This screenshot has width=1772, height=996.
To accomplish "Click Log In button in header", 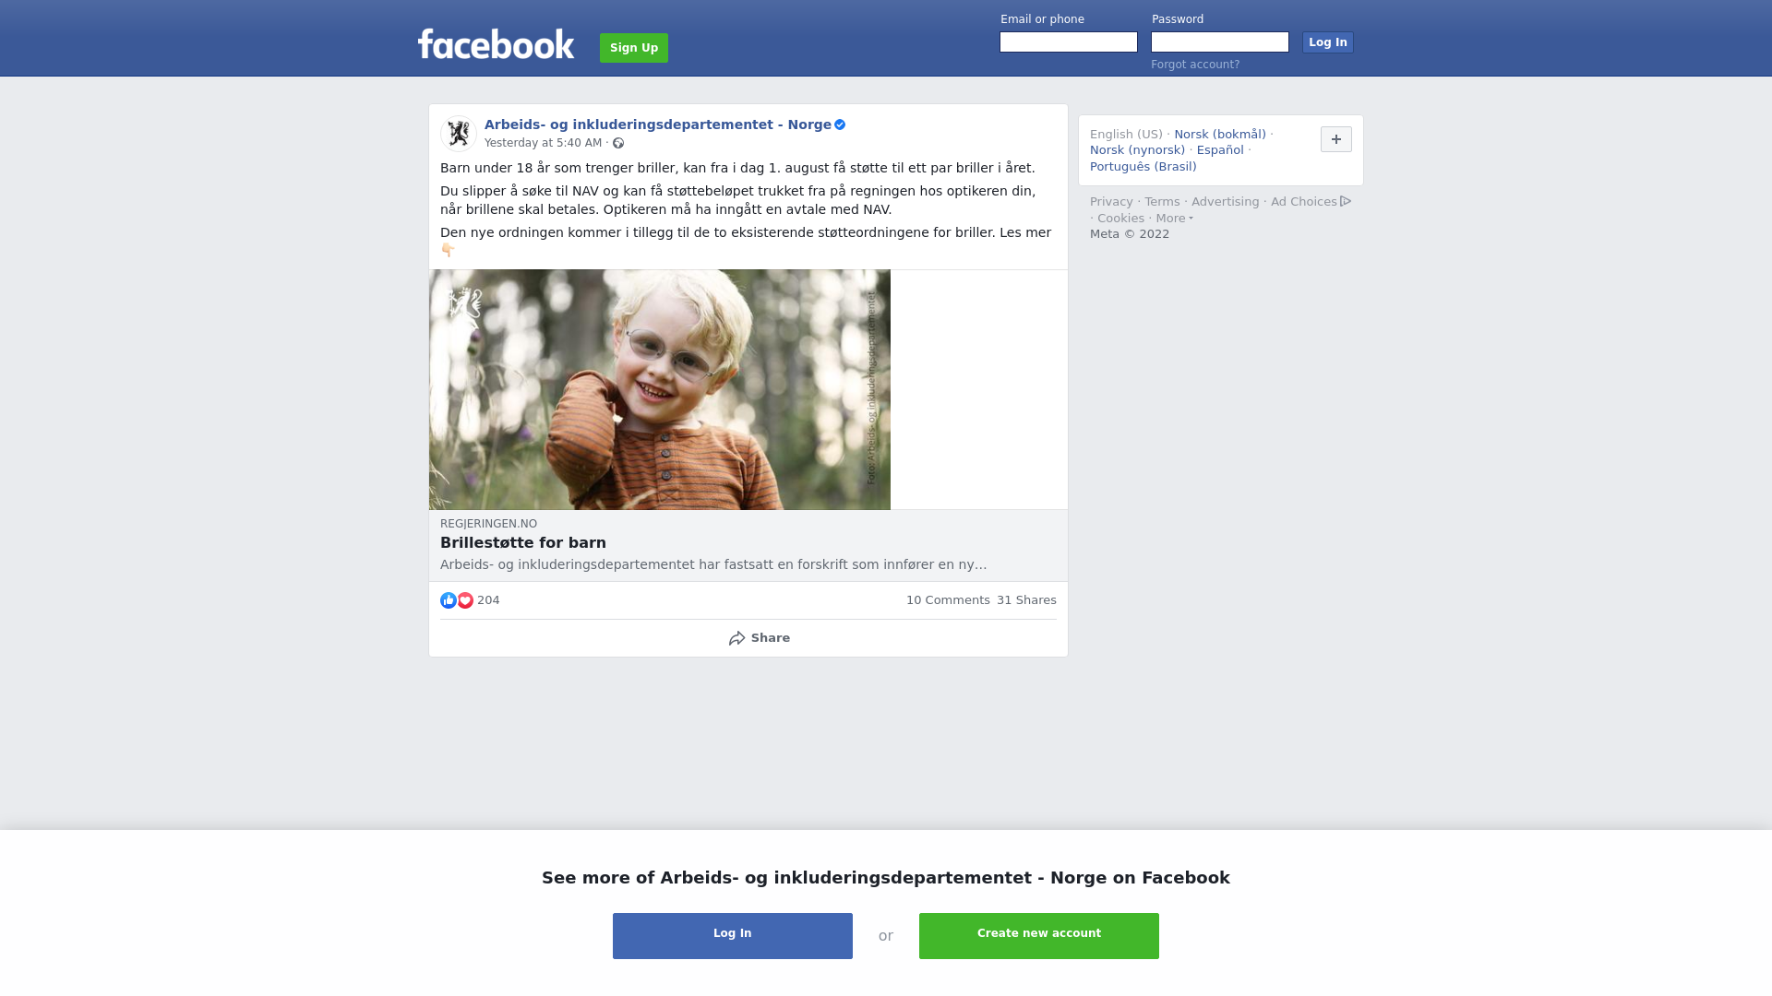I will (x=1328, y=42).
